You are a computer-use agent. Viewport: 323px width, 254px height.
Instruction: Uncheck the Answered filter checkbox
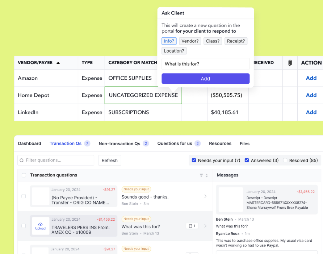(x=247, y=160)
